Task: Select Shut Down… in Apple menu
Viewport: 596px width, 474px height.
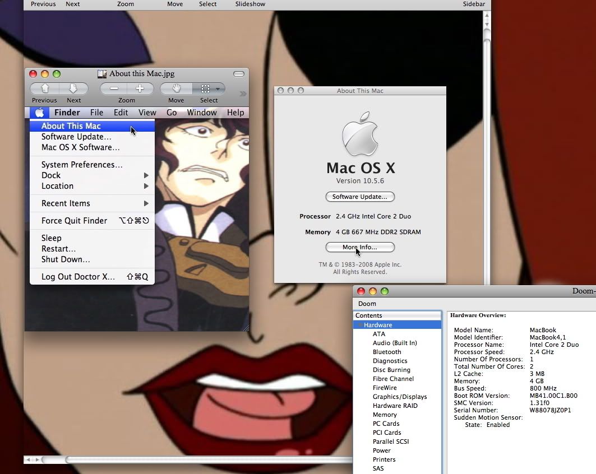Action: pos(92,259)
